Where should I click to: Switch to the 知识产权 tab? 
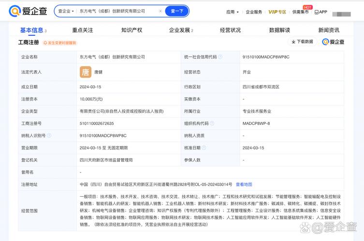point(131,30)
